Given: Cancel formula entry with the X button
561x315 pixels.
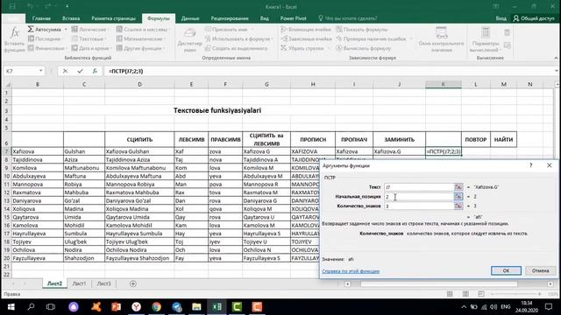Looking at the screenshot, I should pos(65,71).
